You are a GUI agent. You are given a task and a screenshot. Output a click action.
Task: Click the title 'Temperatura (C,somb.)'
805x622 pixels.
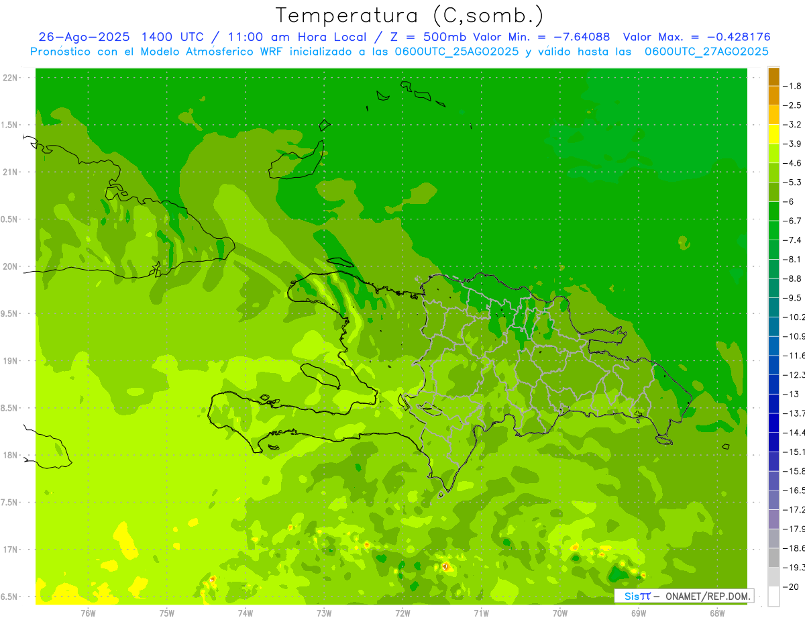[410, 15]
